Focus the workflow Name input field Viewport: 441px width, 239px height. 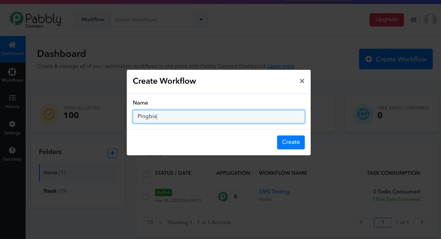pyautogui.click(x=218, y=116)
